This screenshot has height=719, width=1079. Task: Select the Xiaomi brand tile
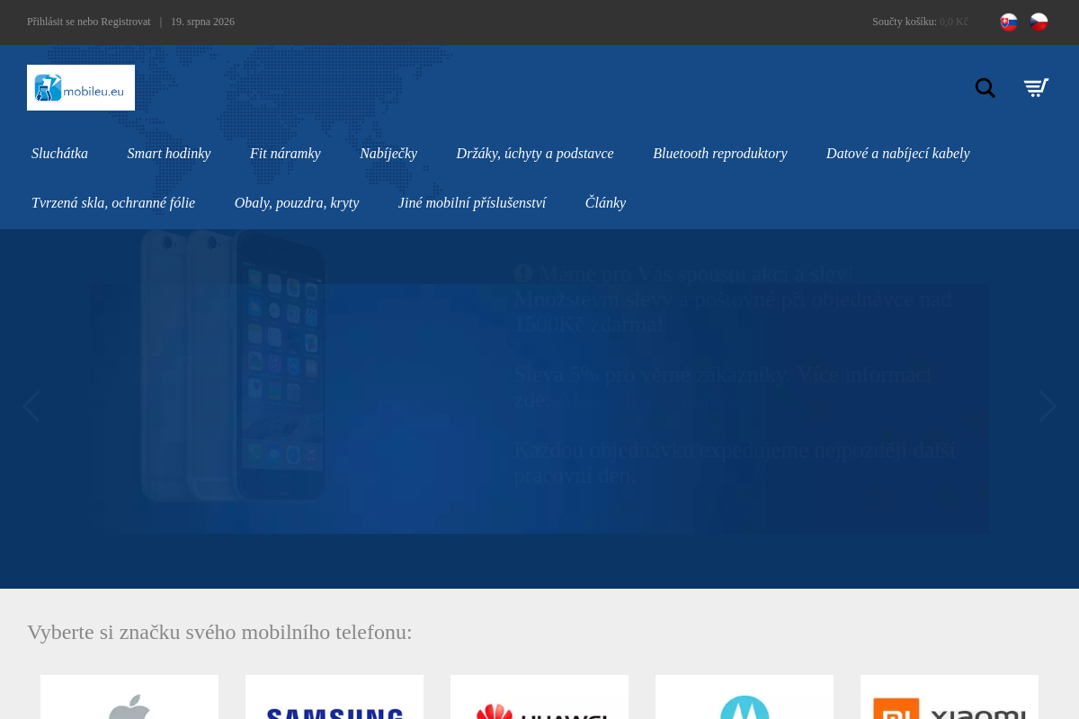[950, 697]
